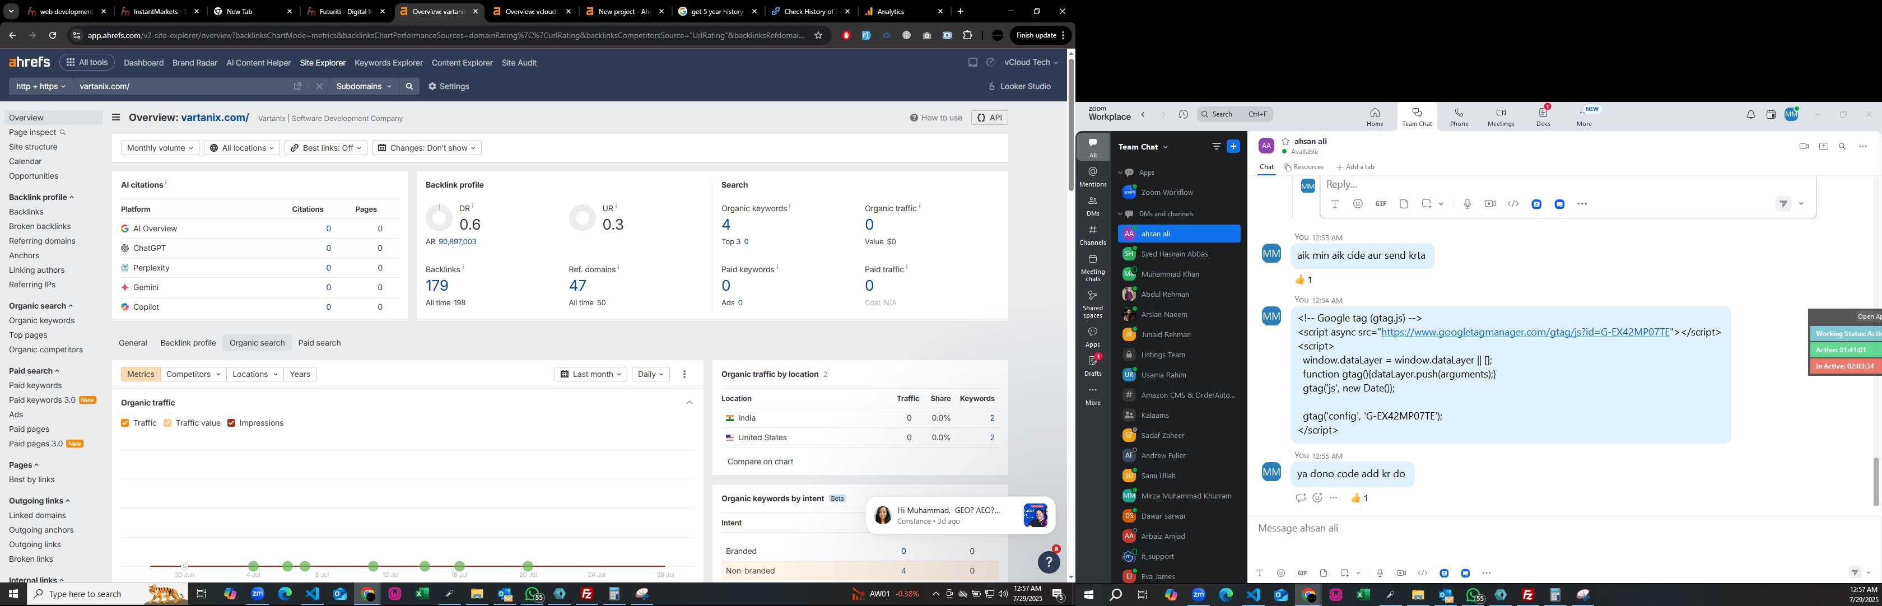
Task: Open Site Audit in Ahrefs menu
Action: 519,63
